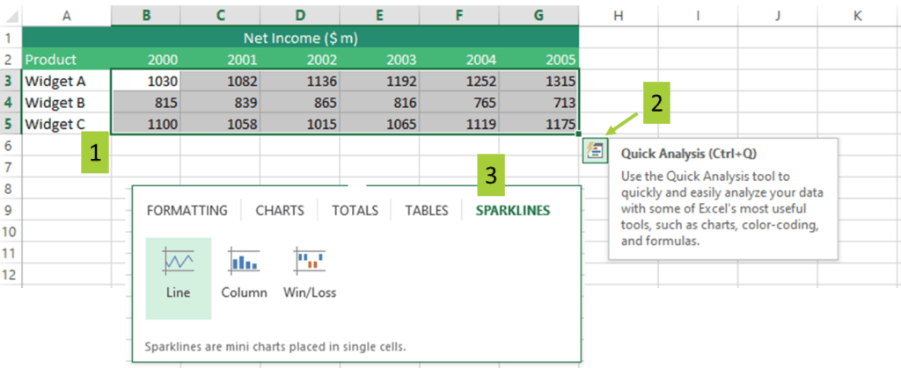Click the cell containing 1015
The height and width of the screenshot is (368, 901).
click(x=300, y=124)
